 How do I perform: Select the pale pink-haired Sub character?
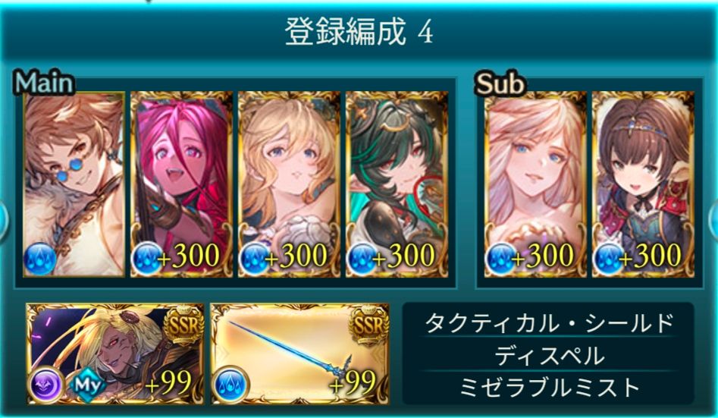[536, 184]
